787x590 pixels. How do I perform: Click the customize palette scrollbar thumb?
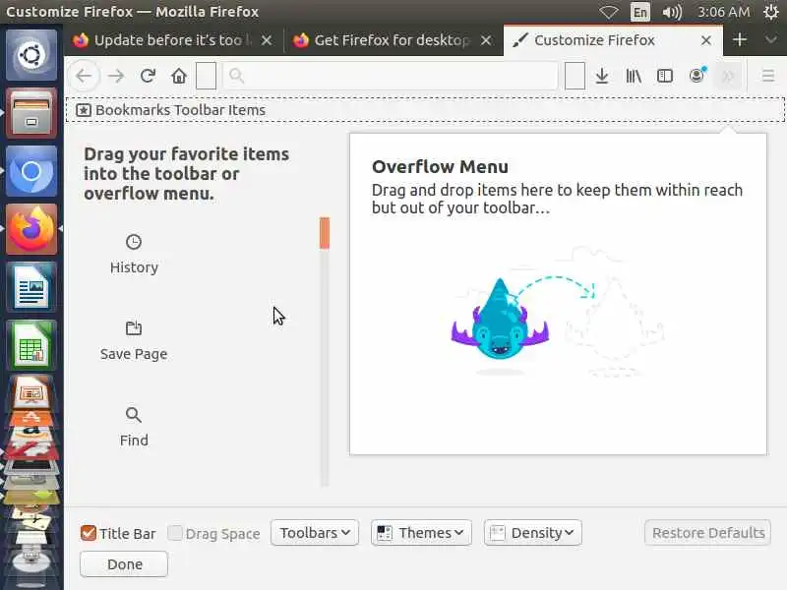[x=325, y=233]
